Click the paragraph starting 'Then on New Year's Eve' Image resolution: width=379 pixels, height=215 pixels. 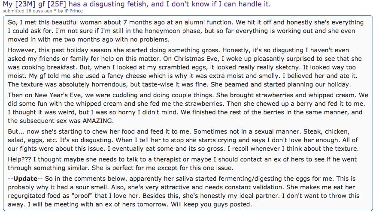(x=188, y=108)
